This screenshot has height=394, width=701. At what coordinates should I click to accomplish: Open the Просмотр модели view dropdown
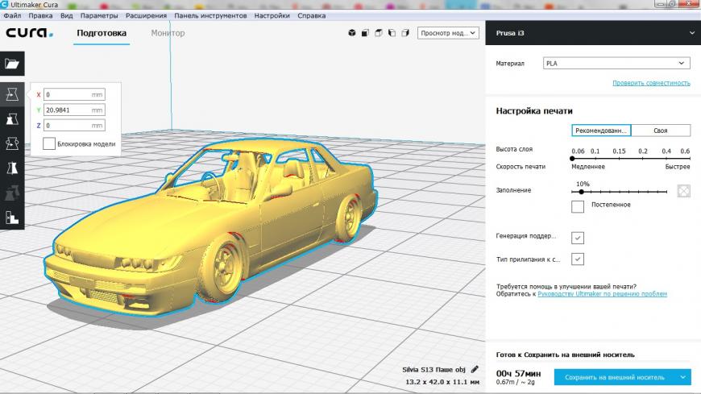click(448, 33)
